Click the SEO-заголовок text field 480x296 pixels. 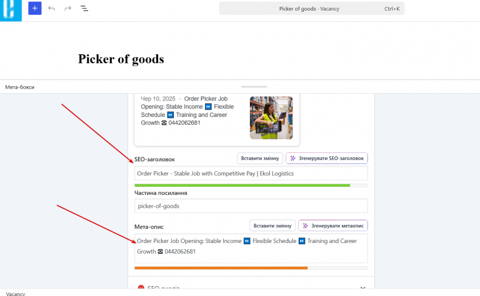[x=251, y=174]
